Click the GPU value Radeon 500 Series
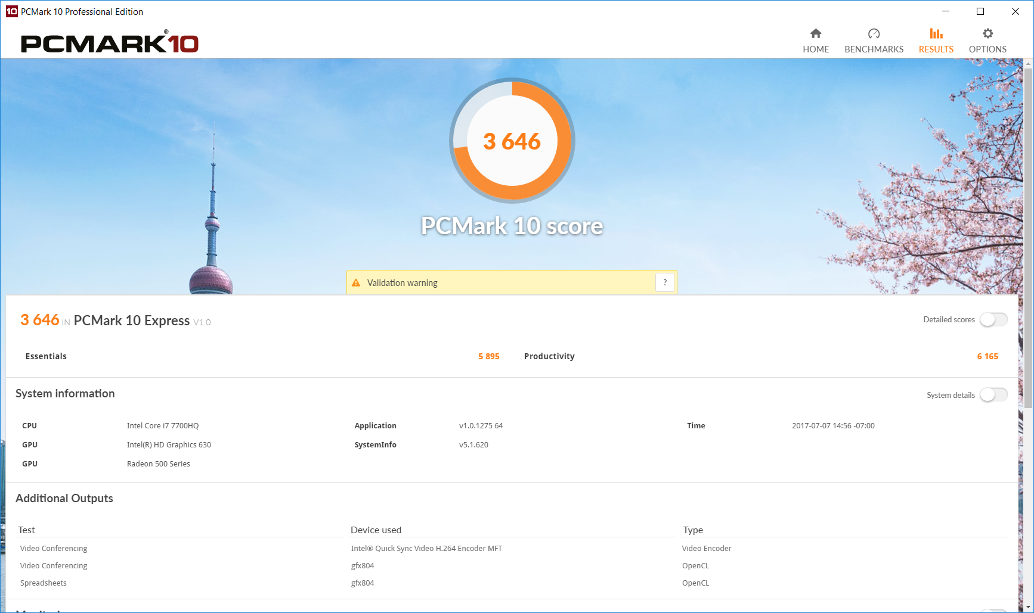 (159, 464)
